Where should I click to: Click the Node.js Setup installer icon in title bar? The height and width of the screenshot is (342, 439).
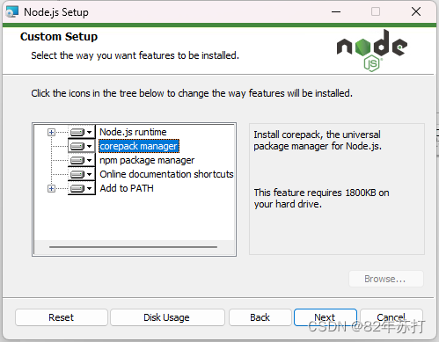(12, 11)
